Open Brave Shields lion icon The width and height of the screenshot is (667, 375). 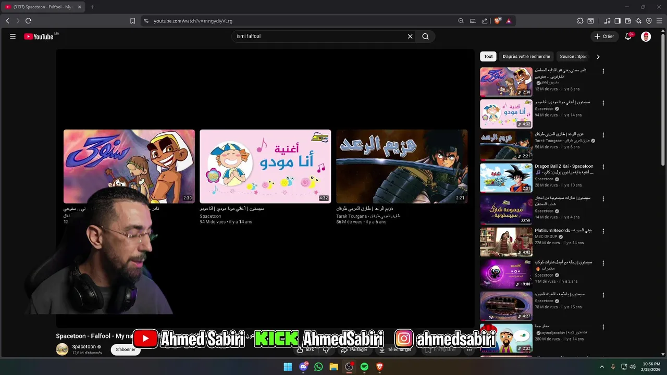point(498,21)
